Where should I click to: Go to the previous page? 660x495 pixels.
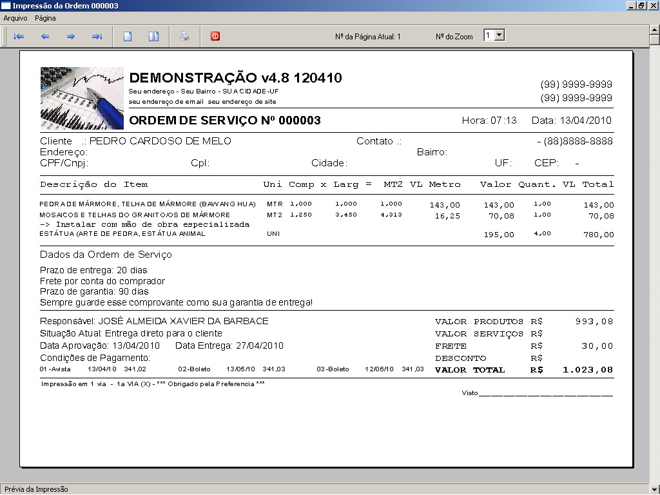tap(44, 35)
